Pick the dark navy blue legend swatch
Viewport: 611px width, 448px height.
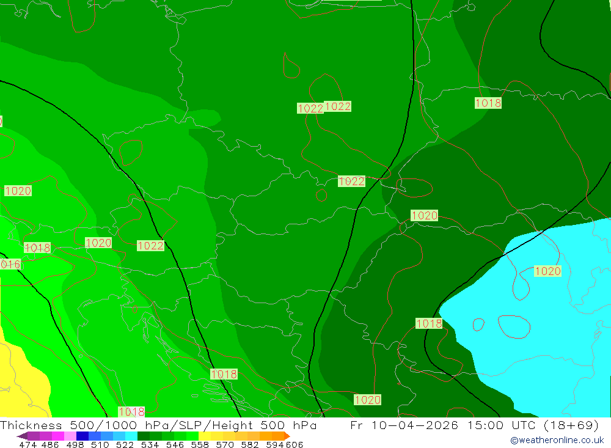(x=82, y=436)
